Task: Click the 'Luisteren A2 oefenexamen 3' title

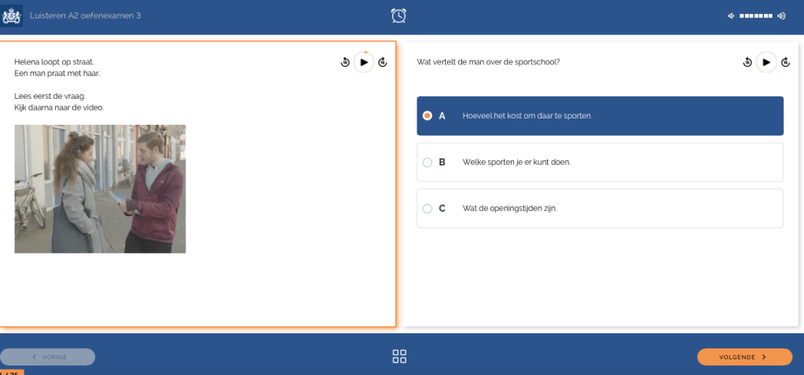Action: coord(85,16)
